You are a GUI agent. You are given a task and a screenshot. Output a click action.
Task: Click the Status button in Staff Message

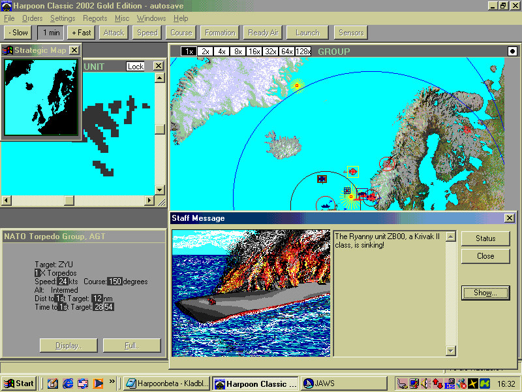pos(485,238)
